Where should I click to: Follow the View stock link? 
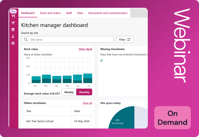[85, 49]
